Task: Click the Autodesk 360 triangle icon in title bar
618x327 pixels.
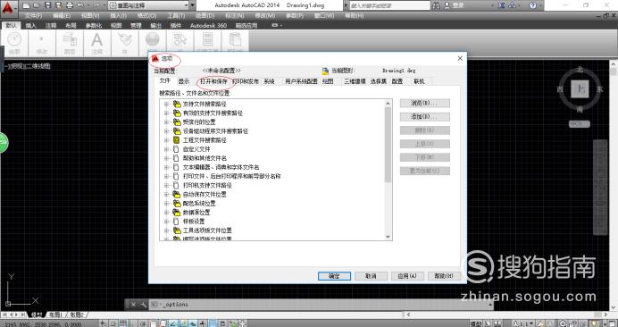Action: [x=512, y=5]
